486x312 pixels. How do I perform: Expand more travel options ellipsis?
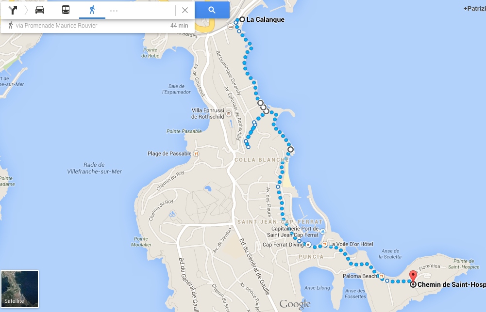[x=114, y=11]
